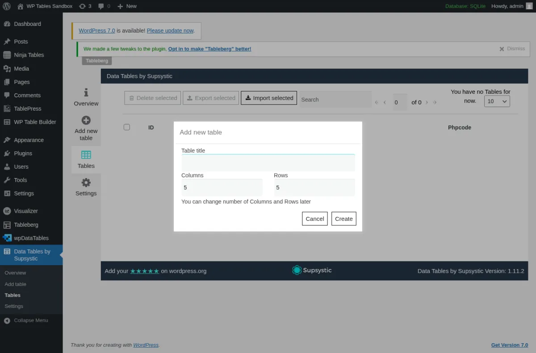Dismiss the Tableberg opt-in notice

(x=512, y=49)
